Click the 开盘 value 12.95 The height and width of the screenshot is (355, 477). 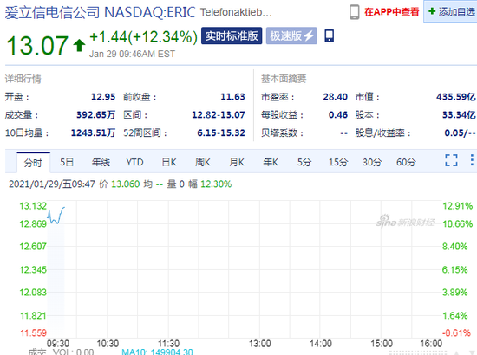coord(103,97)
